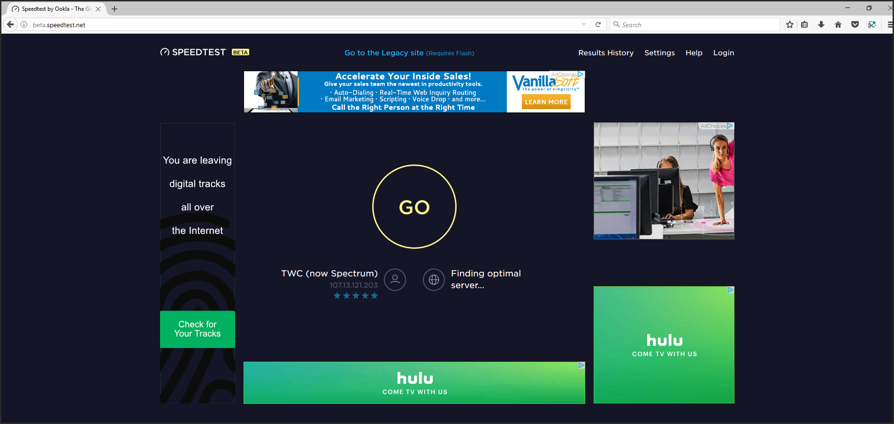This screenshot has height=424, width=894.
Task: Click the globe server icon
Action: coord(434,280)
